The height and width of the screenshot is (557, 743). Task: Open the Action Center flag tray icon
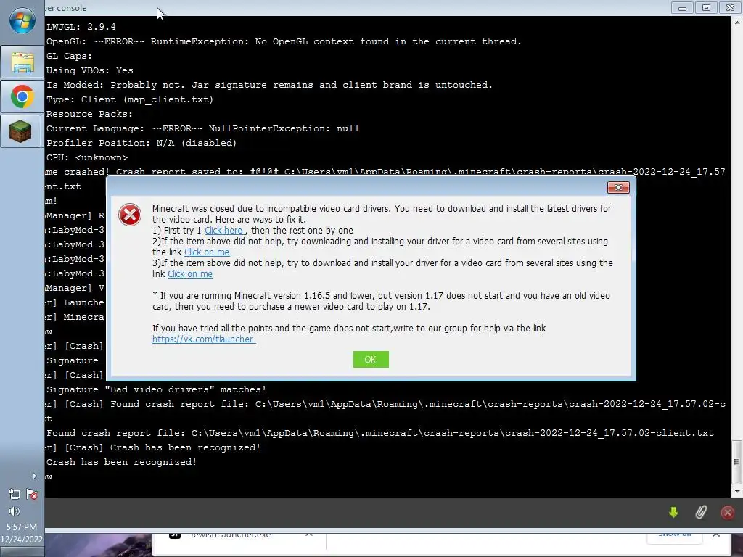pyautogui.click(x=32, y=495)
